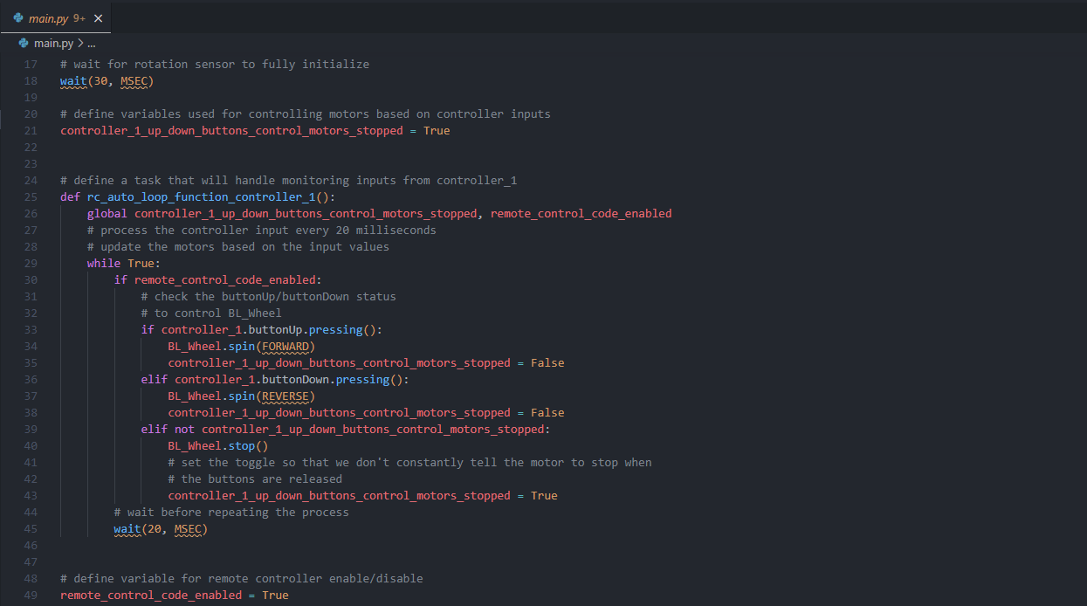The width and height of the screenshot is (1087, 606).
Task: Open the main.py breadcrumb file picker
Action: point(53,43)
